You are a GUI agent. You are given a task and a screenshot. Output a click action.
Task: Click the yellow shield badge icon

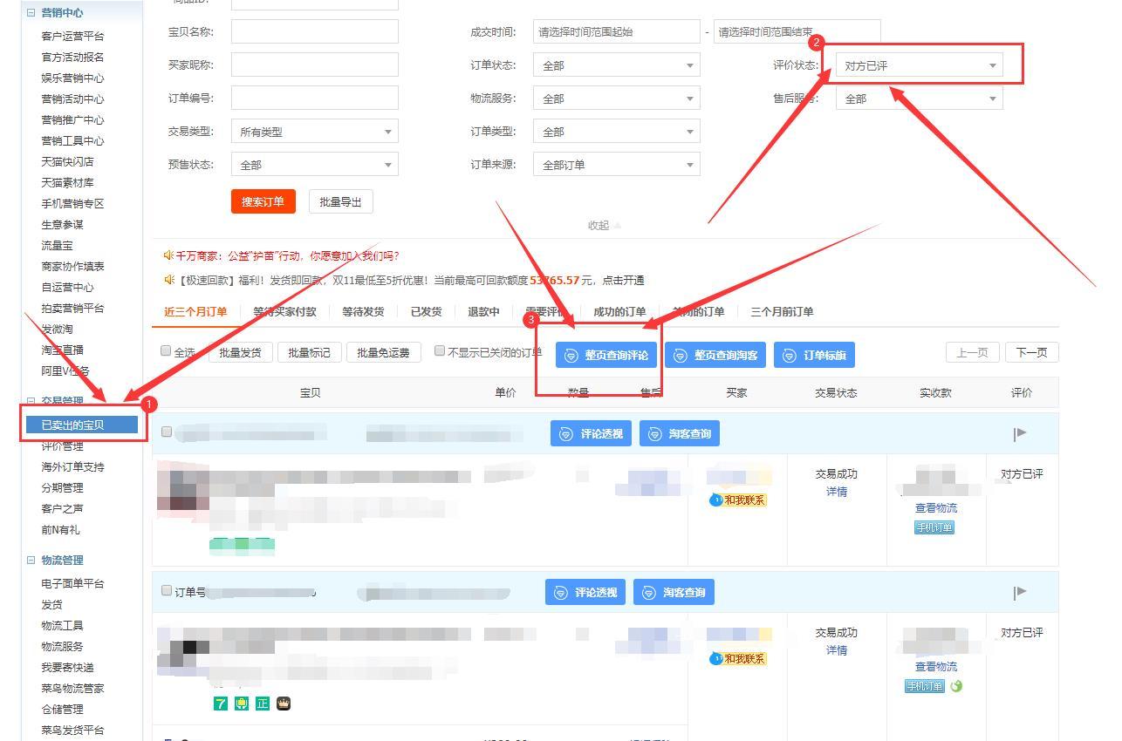(x=242, y=704)
